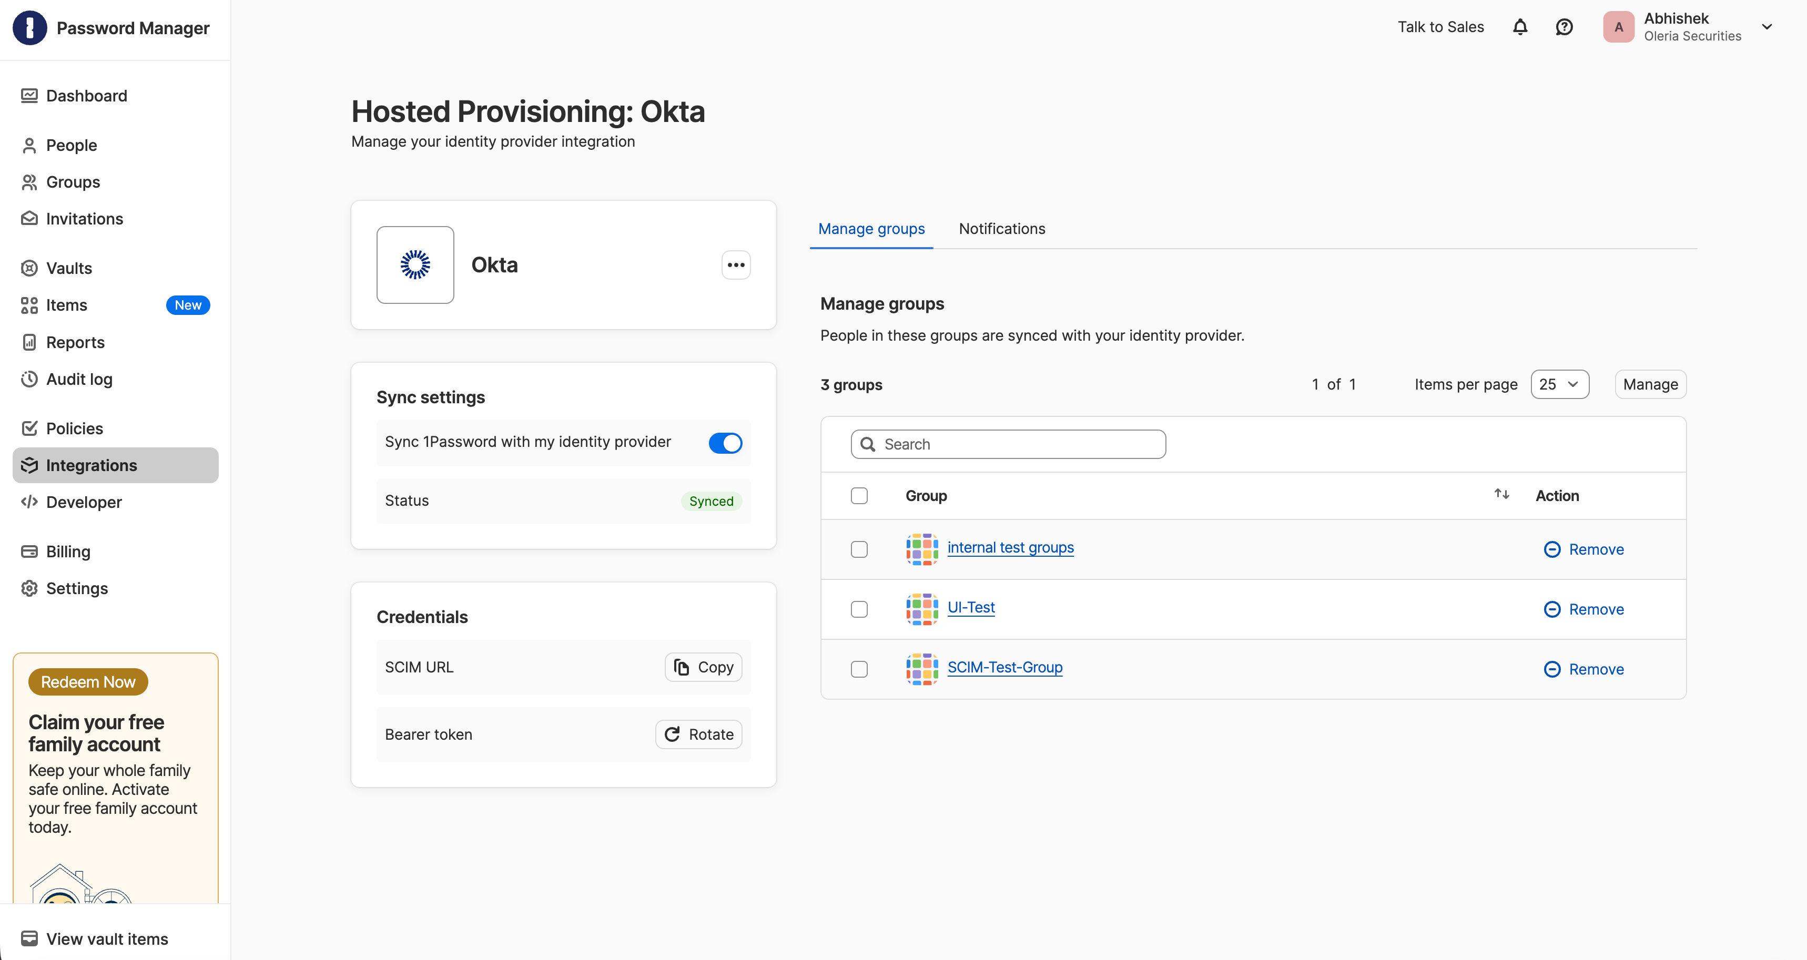Open the help question mark icon
Image resolution: width=1807 pixels, height=960 pixels.
click(x=1564, y=27)
